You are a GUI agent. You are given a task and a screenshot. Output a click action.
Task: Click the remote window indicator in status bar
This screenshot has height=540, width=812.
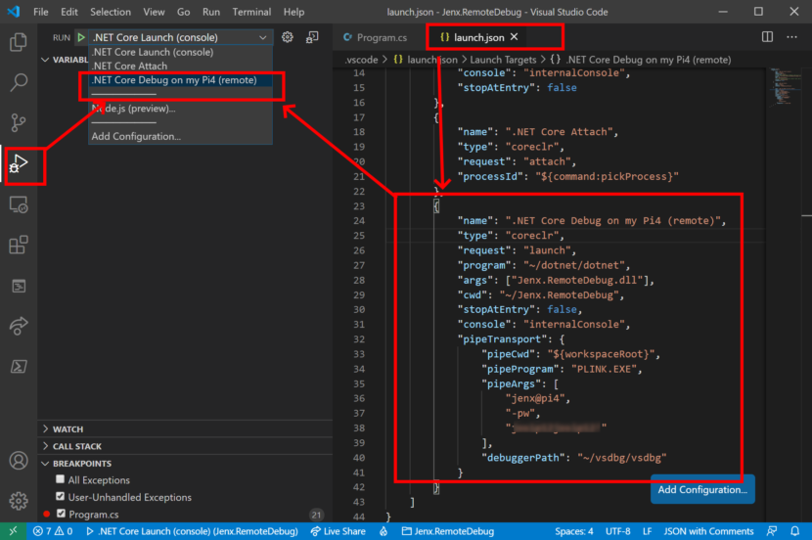pyautogui.click(x=13, y=531)
